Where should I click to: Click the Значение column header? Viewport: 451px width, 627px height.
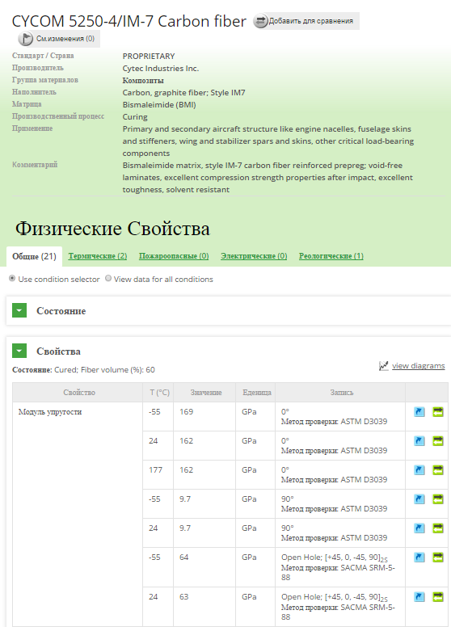pos(206,393)
